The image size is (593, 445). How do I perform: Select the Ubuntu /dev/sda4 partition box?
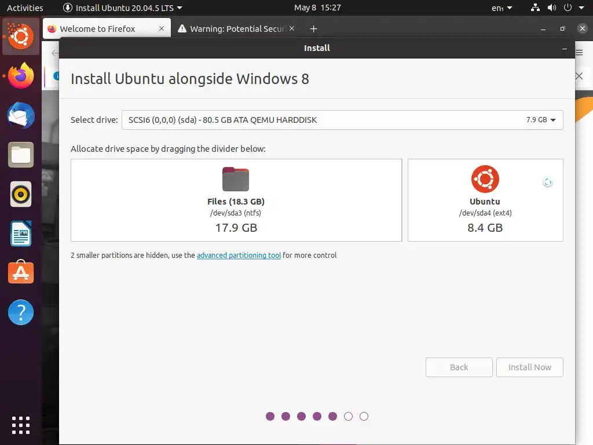(486, 200)
